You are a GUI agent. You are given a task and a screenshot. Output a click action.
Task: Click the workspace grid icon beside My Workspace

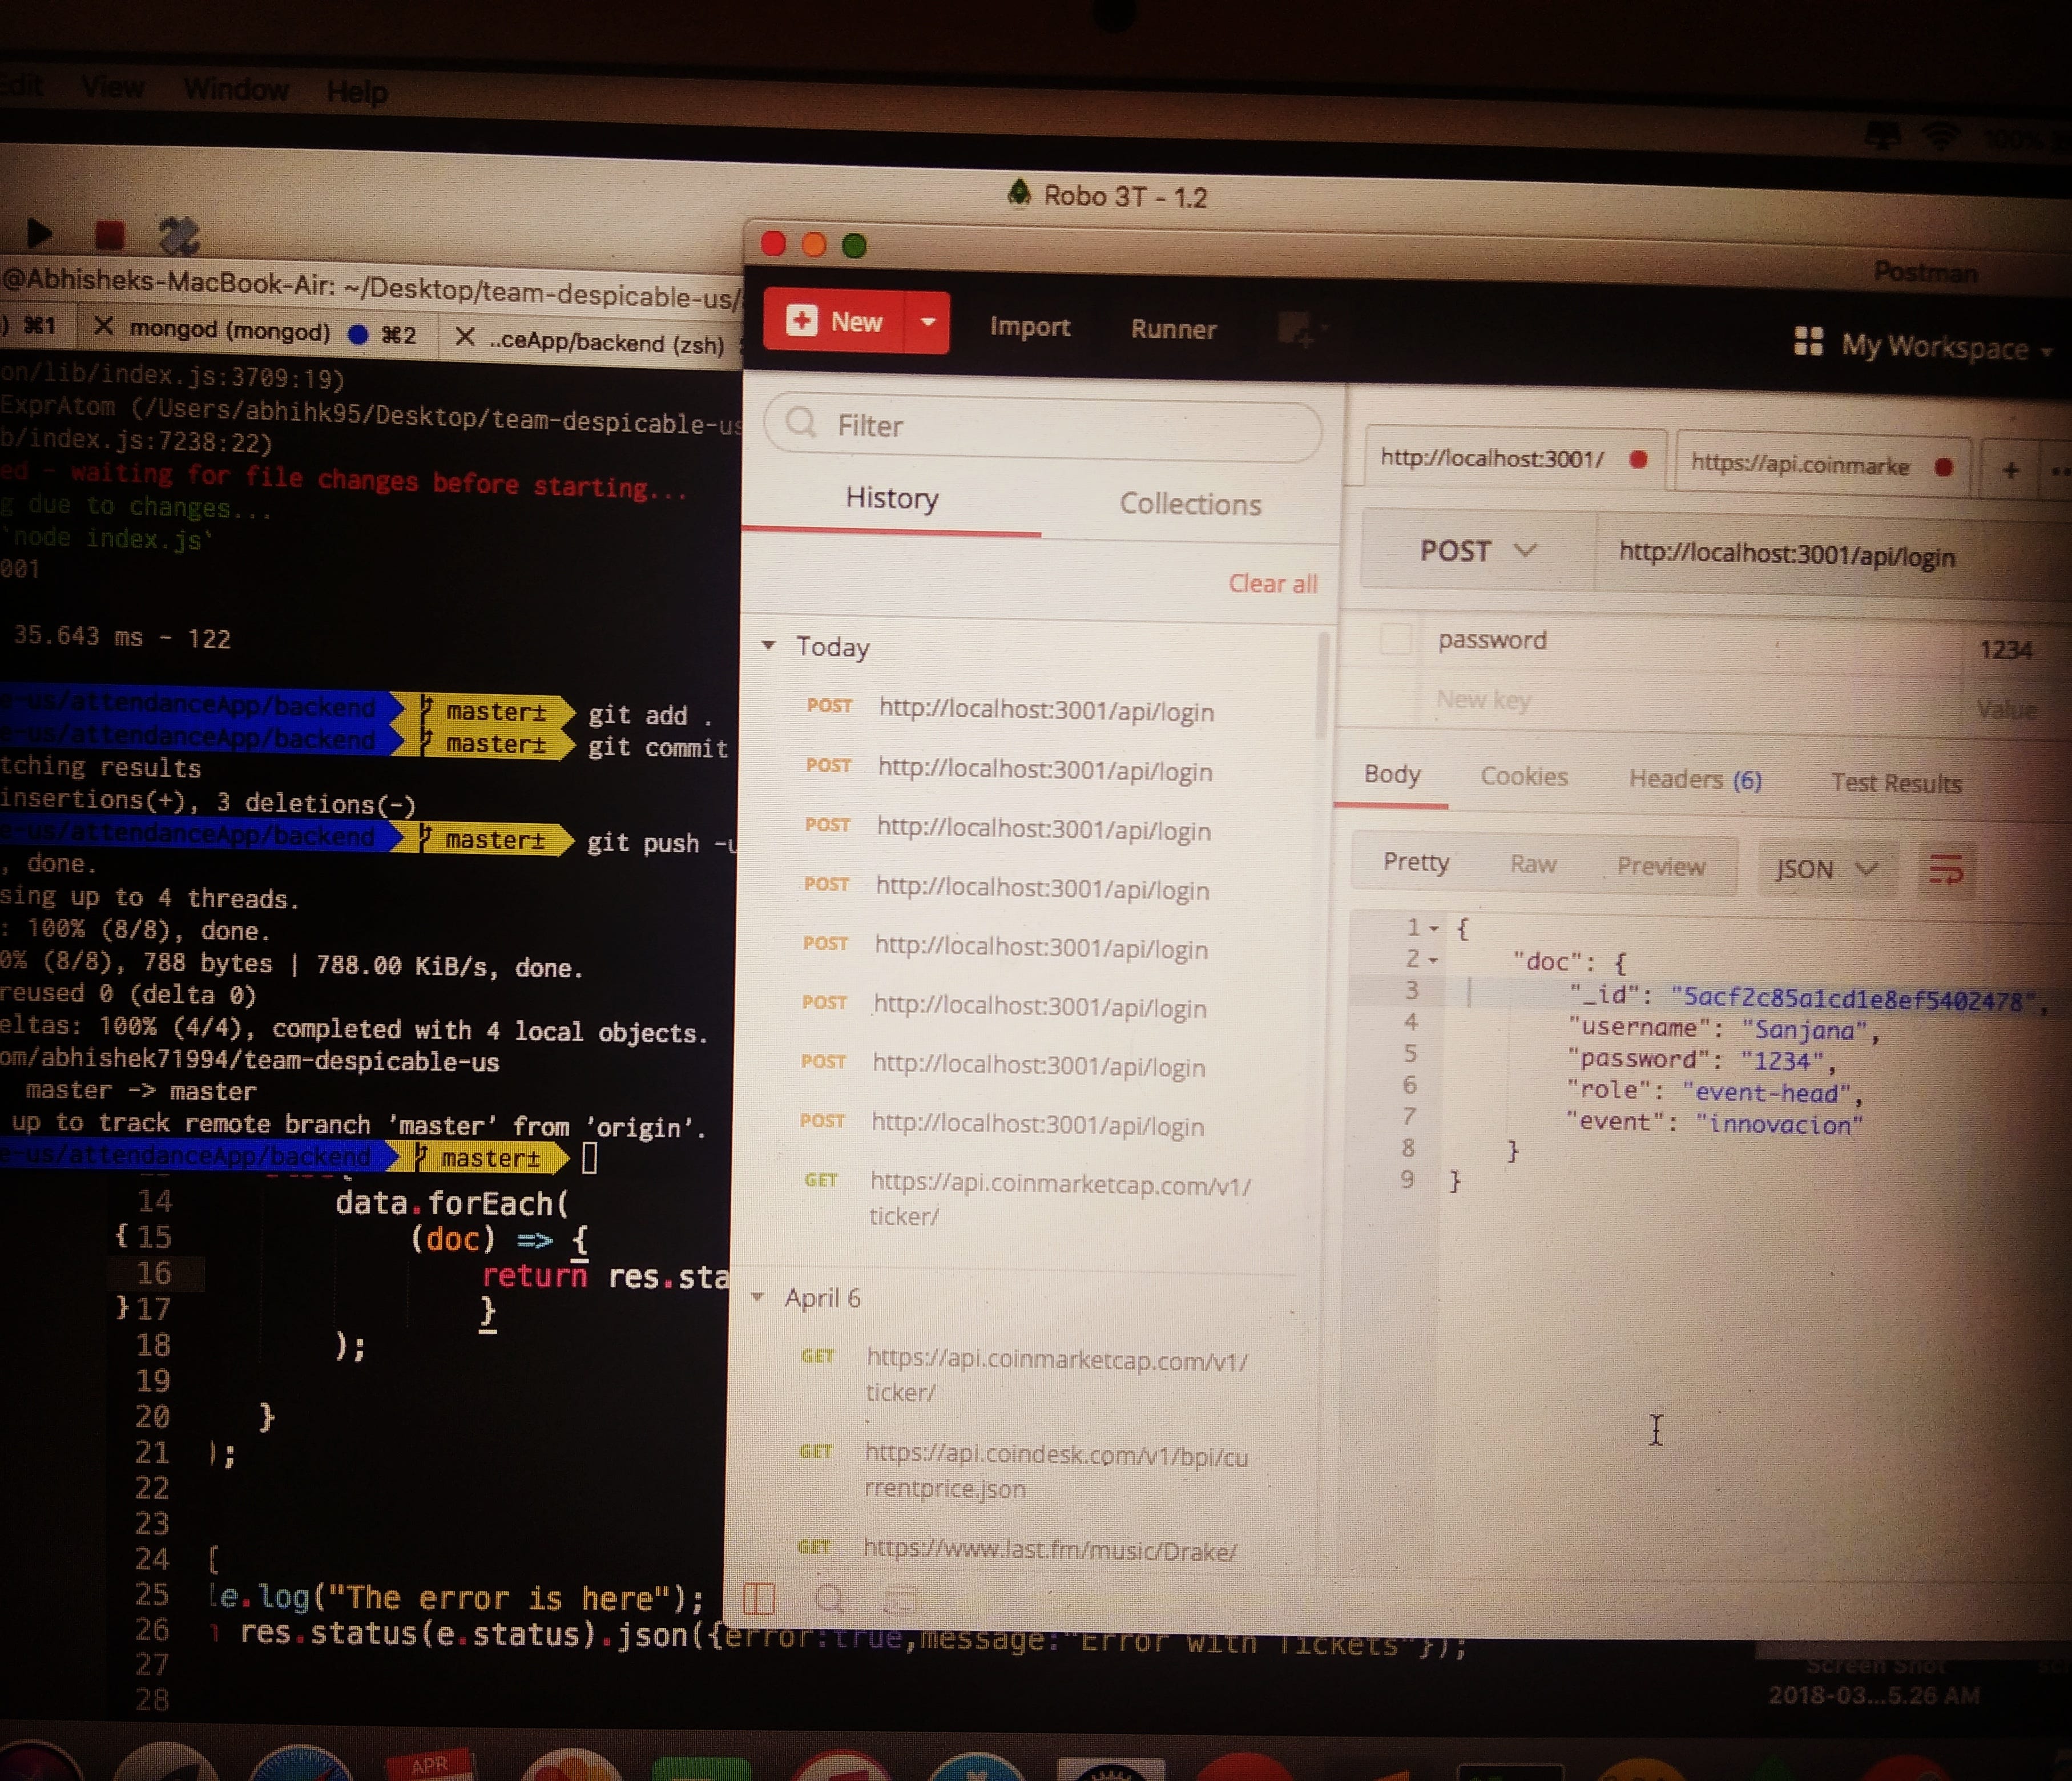pos(1808,342)
